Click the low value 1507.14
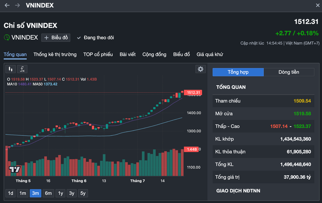Screen dimensions: 322x203 [x=279, y=127]
